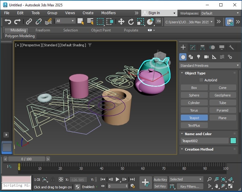Activate the Select and Place tool
The width and height of the screenshot is (242, 192).
pos(150,21)
